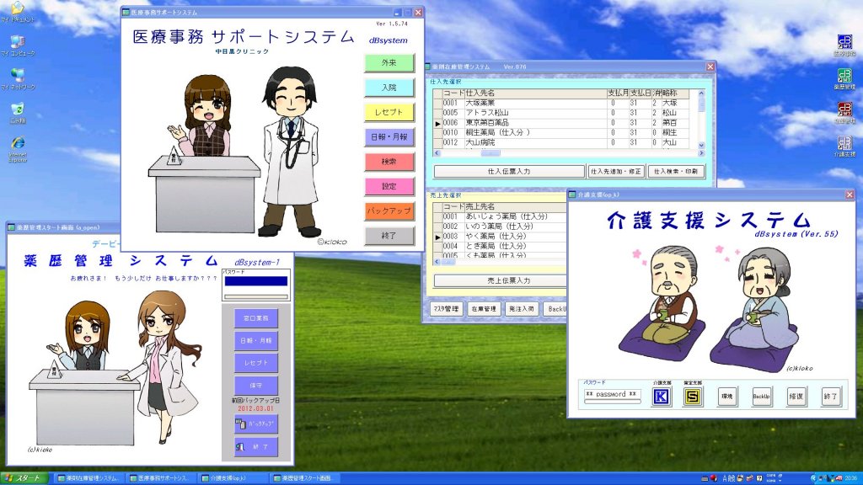
Task: Click the blue password box in 薬歴管理
Action: click(x=256, y=281)
